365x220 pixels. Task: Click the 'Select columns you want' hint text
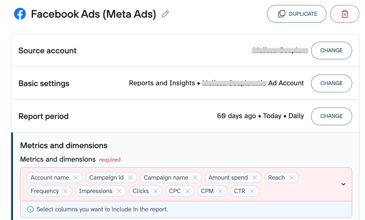[102, 209]
